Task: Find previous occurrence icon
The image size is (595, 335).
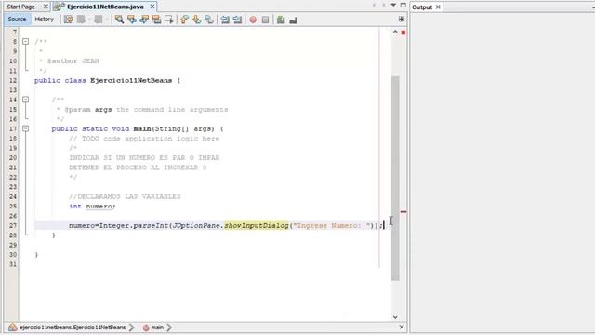Action: [x=132, y=20]
